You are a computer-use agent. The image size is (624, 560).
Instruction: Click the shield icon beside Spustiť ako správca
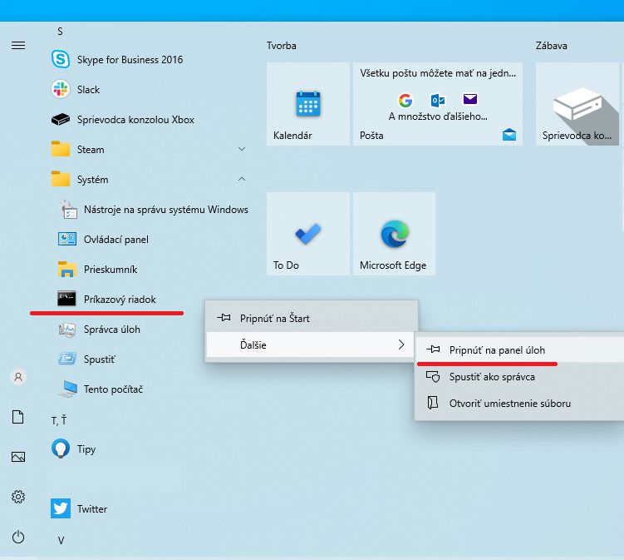(x=433, y=376)
